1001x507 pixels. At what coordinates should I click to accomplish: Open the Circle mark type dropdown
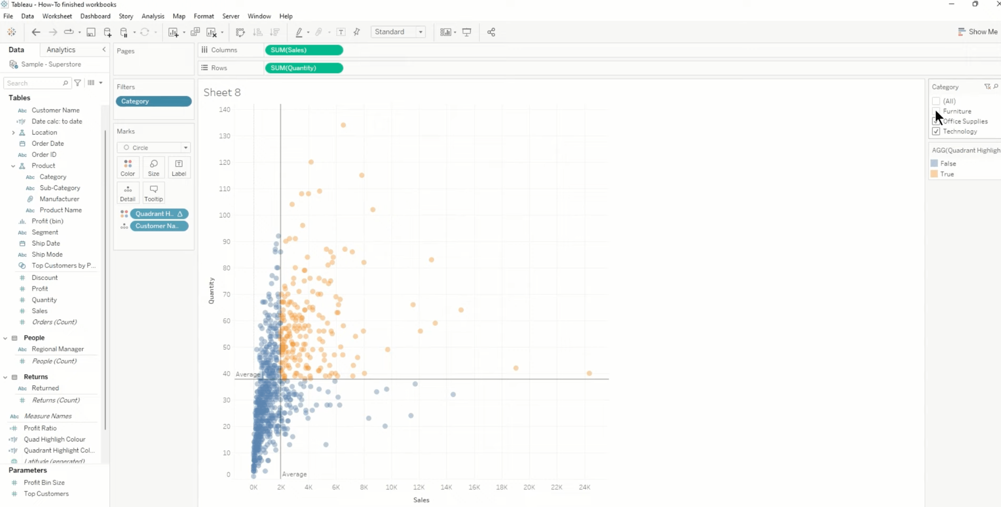pos(154,148)
